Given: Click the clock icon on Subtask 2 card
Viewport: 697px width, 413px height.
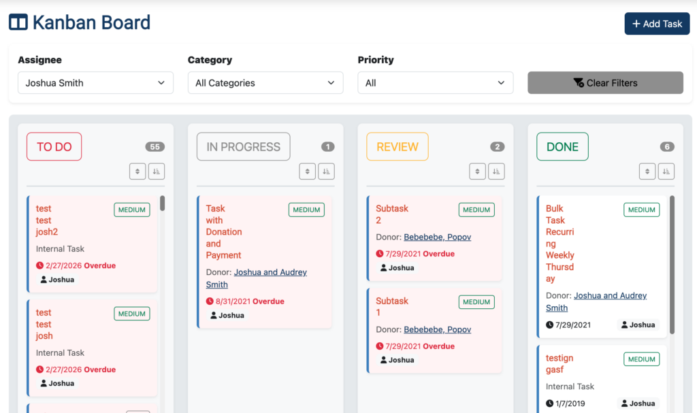Looking at the screenshot, I should click(x=379, y=253).
